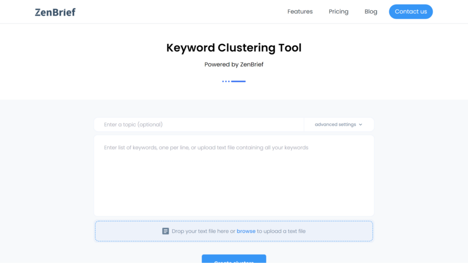Click the keywords list text area
The image size is (468, 263).
234,175
